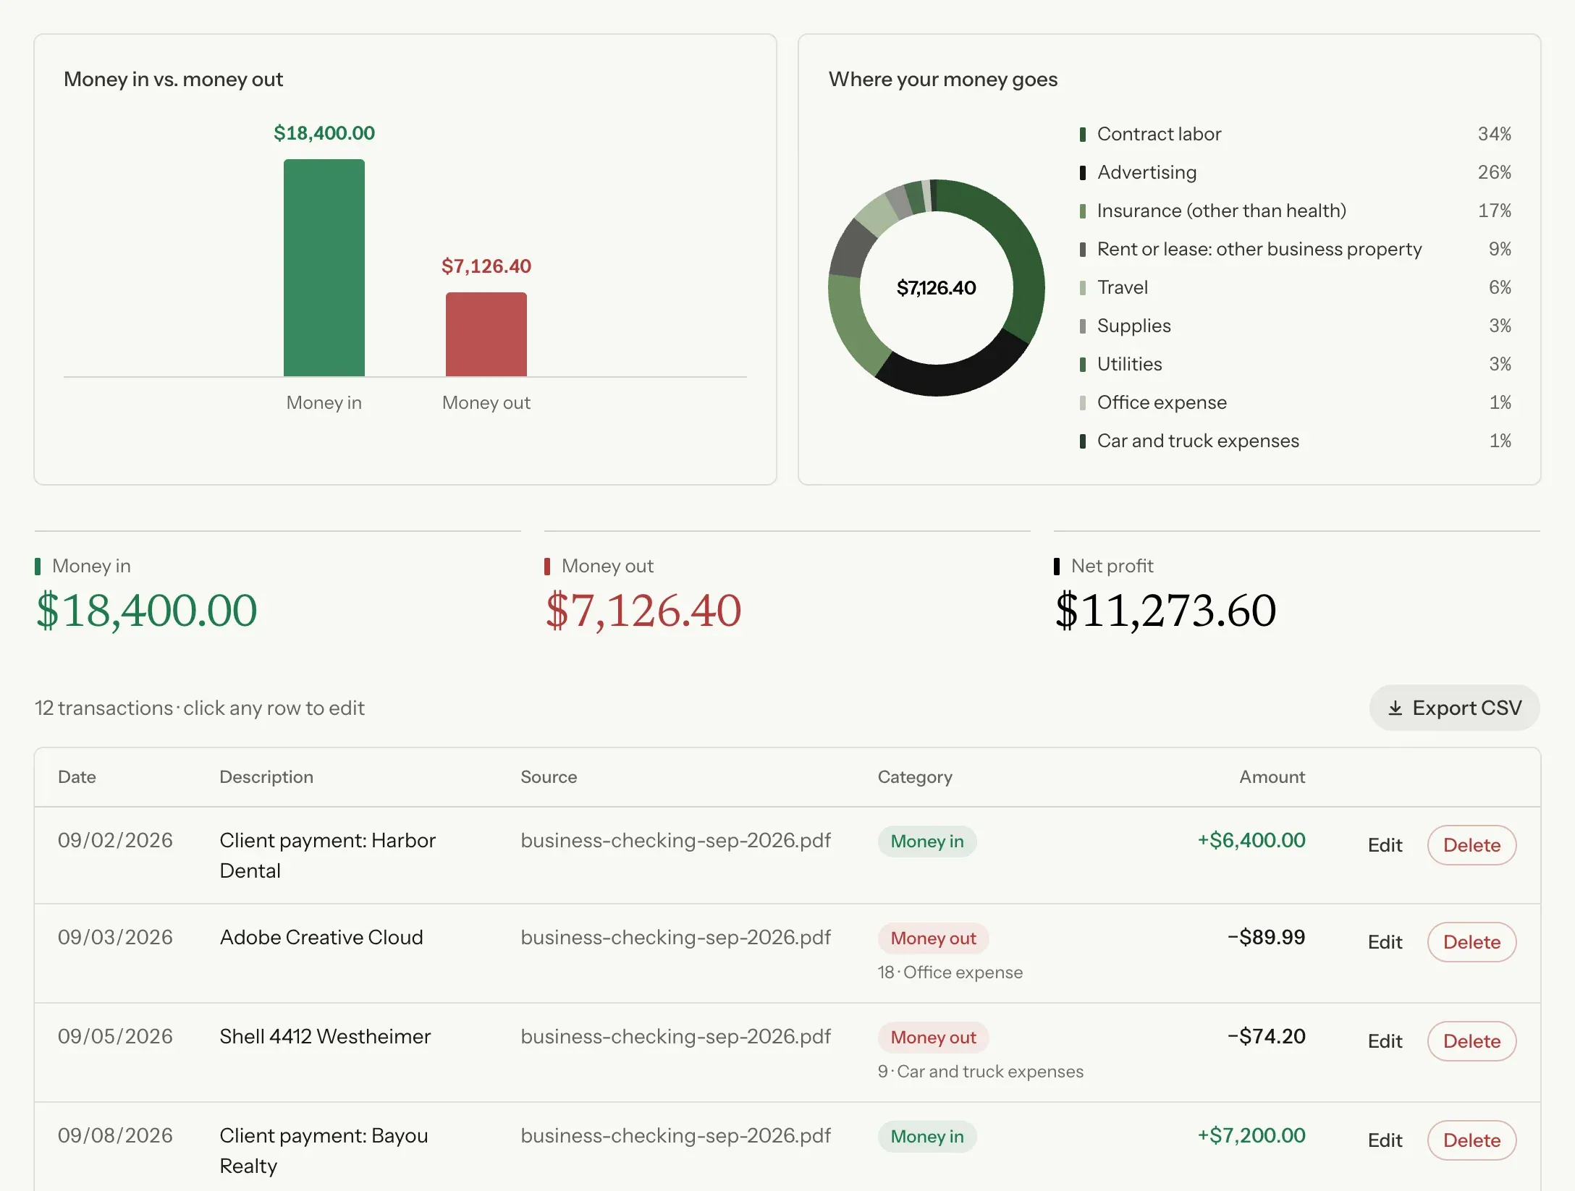1575x1191 pixels.
Task: Click the Money in tag on Harbor Dental row
Action: coord(927,842)
